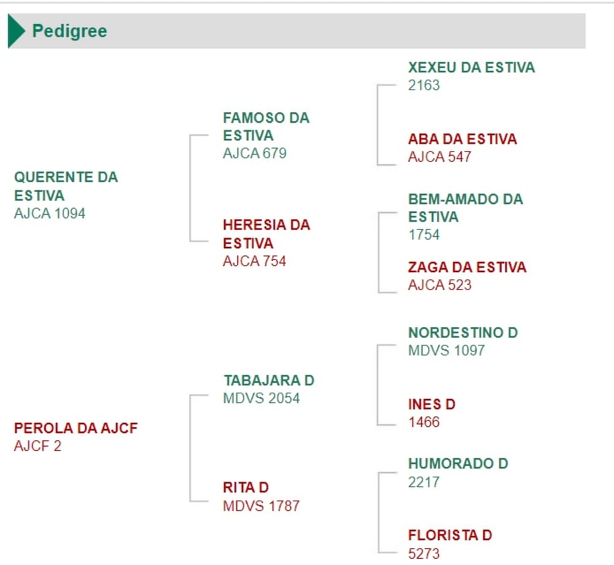Select FAMOSO DA ESTIVA ancestor
The image size is (614, 565).
(x=266, y=126)
